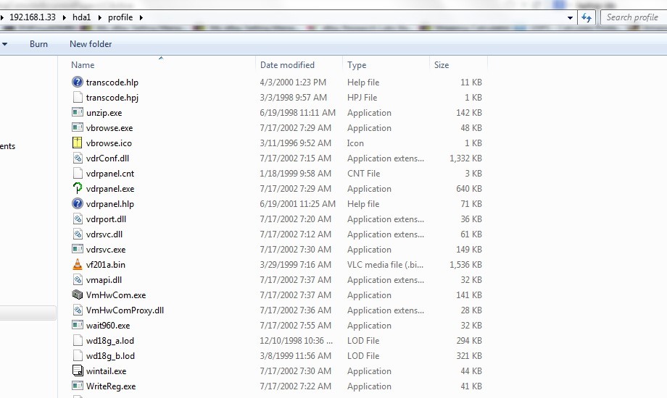Create a folder with New folder button
Screen dimensions: 667x398
pyautogui.click(x=91, y=44)
